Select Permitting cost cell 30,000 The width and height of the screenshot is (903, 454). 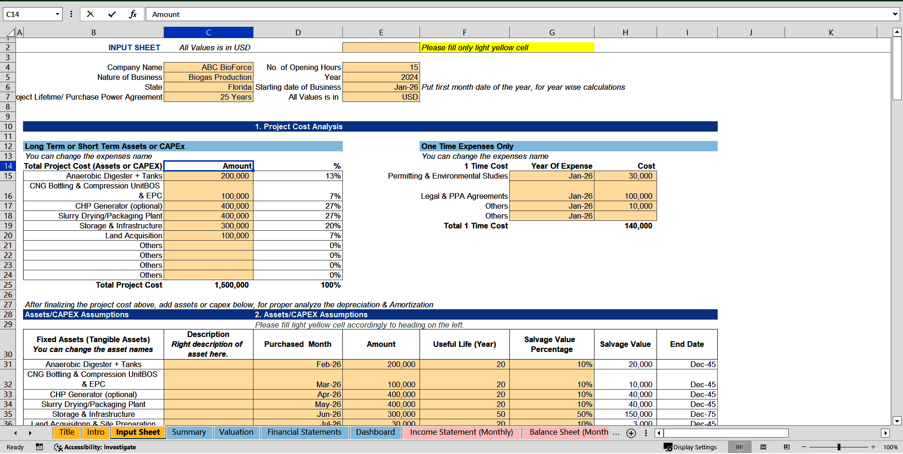pos(625,176)
